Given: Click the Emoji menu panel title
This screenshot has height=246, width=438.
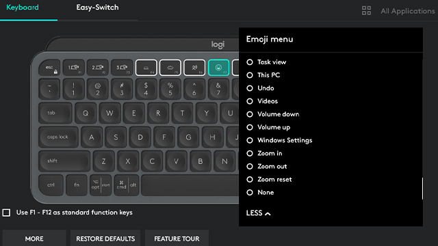Looking at the screenshot, I should coord(270,40).
